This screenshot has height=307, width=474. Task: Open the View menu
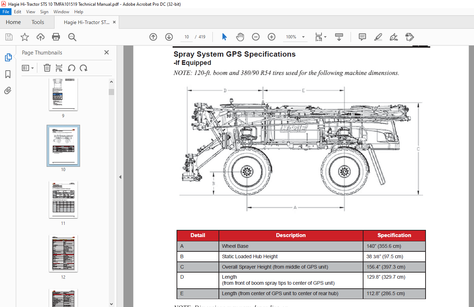tap(31, 12)
